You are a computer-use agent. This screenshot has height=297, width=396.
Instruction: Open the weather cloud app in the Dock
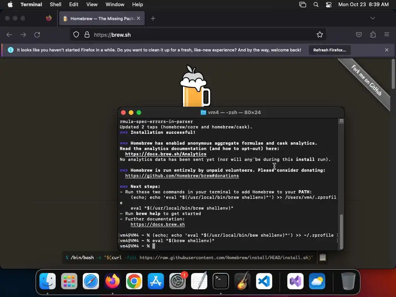(x=317, y=281)
